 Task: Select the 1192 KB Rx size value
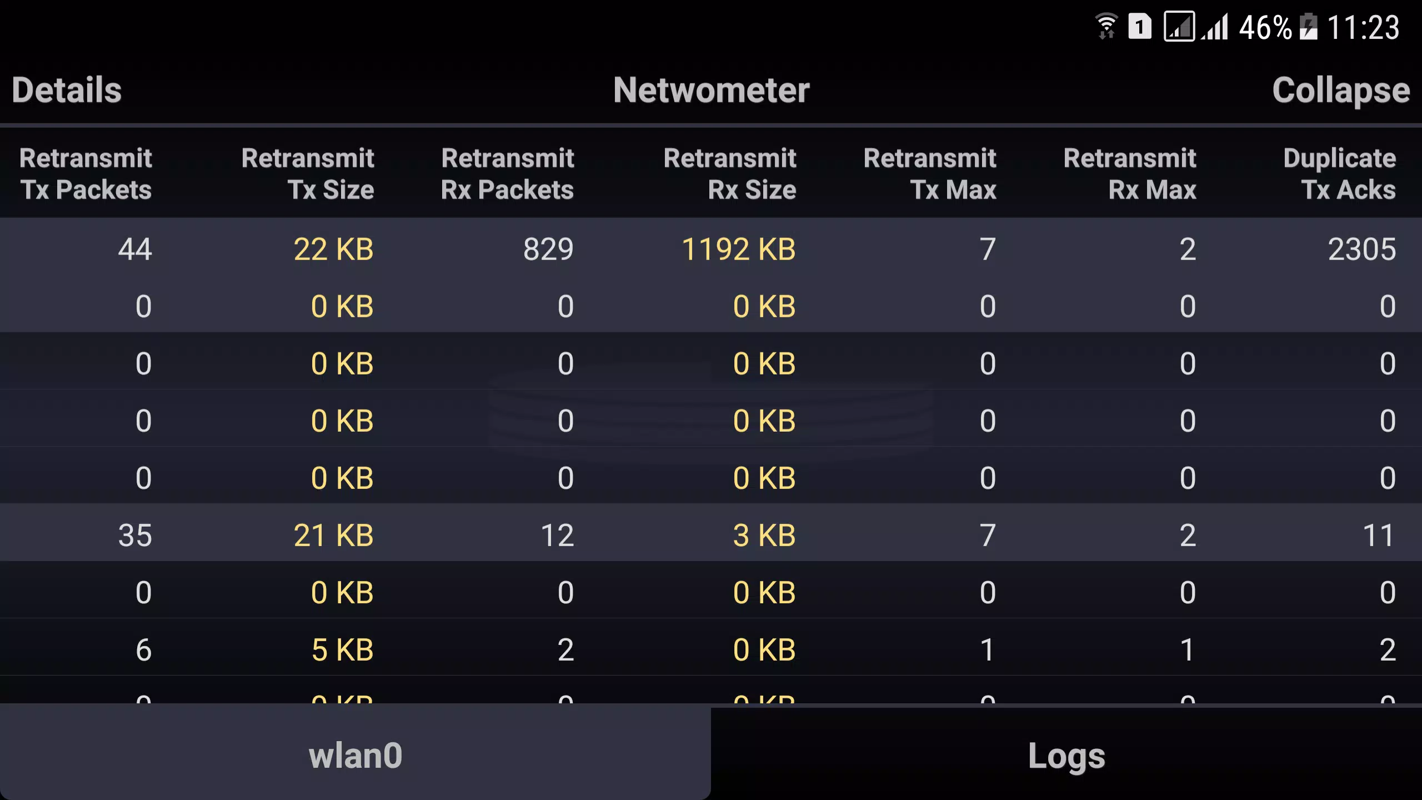pyautogui.click(x=739, y=249)
